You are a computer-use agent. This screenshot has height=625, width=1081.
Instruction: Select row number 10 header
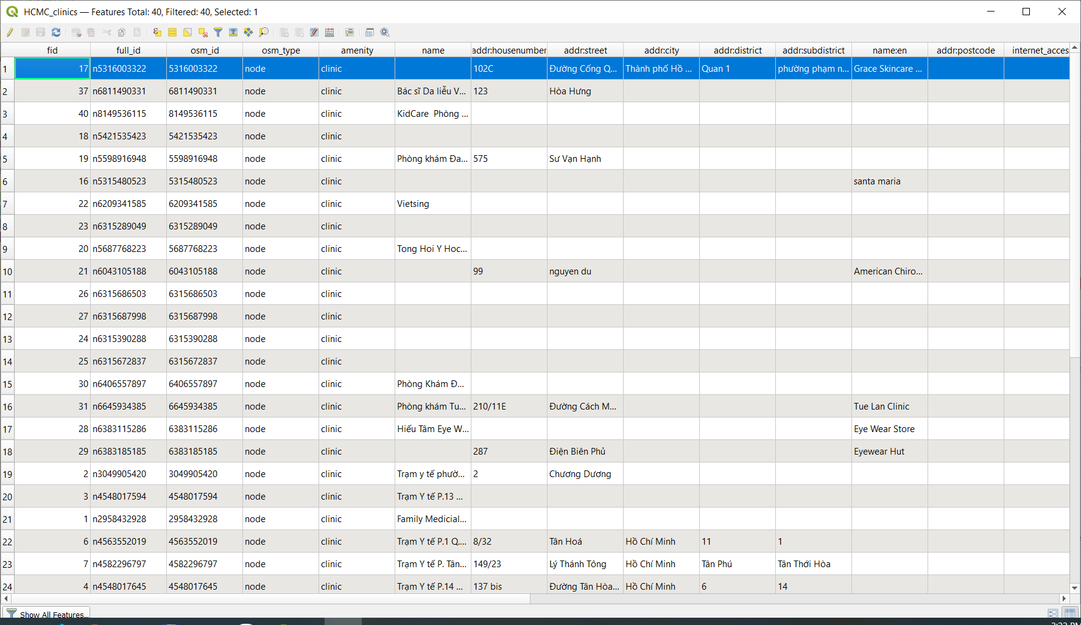click(7, 271)
